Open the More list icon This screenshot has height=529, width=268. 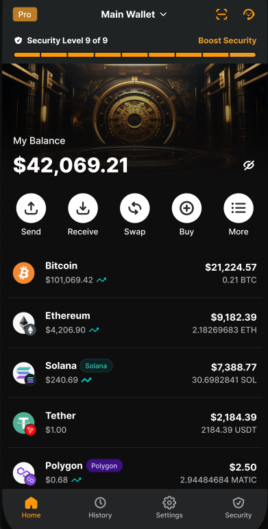tap(239, 208)
